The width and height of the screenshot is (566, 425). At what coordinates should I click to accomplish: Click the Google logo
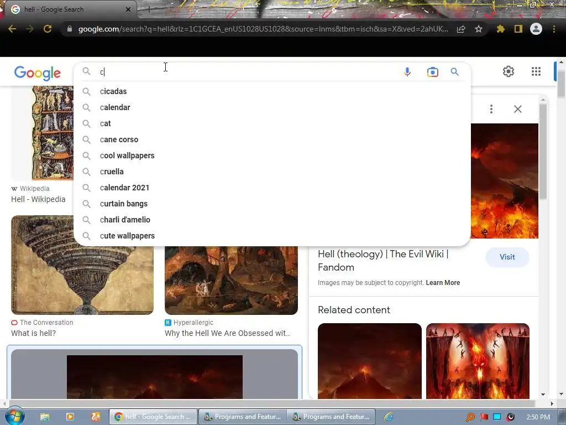pos(38,74)
